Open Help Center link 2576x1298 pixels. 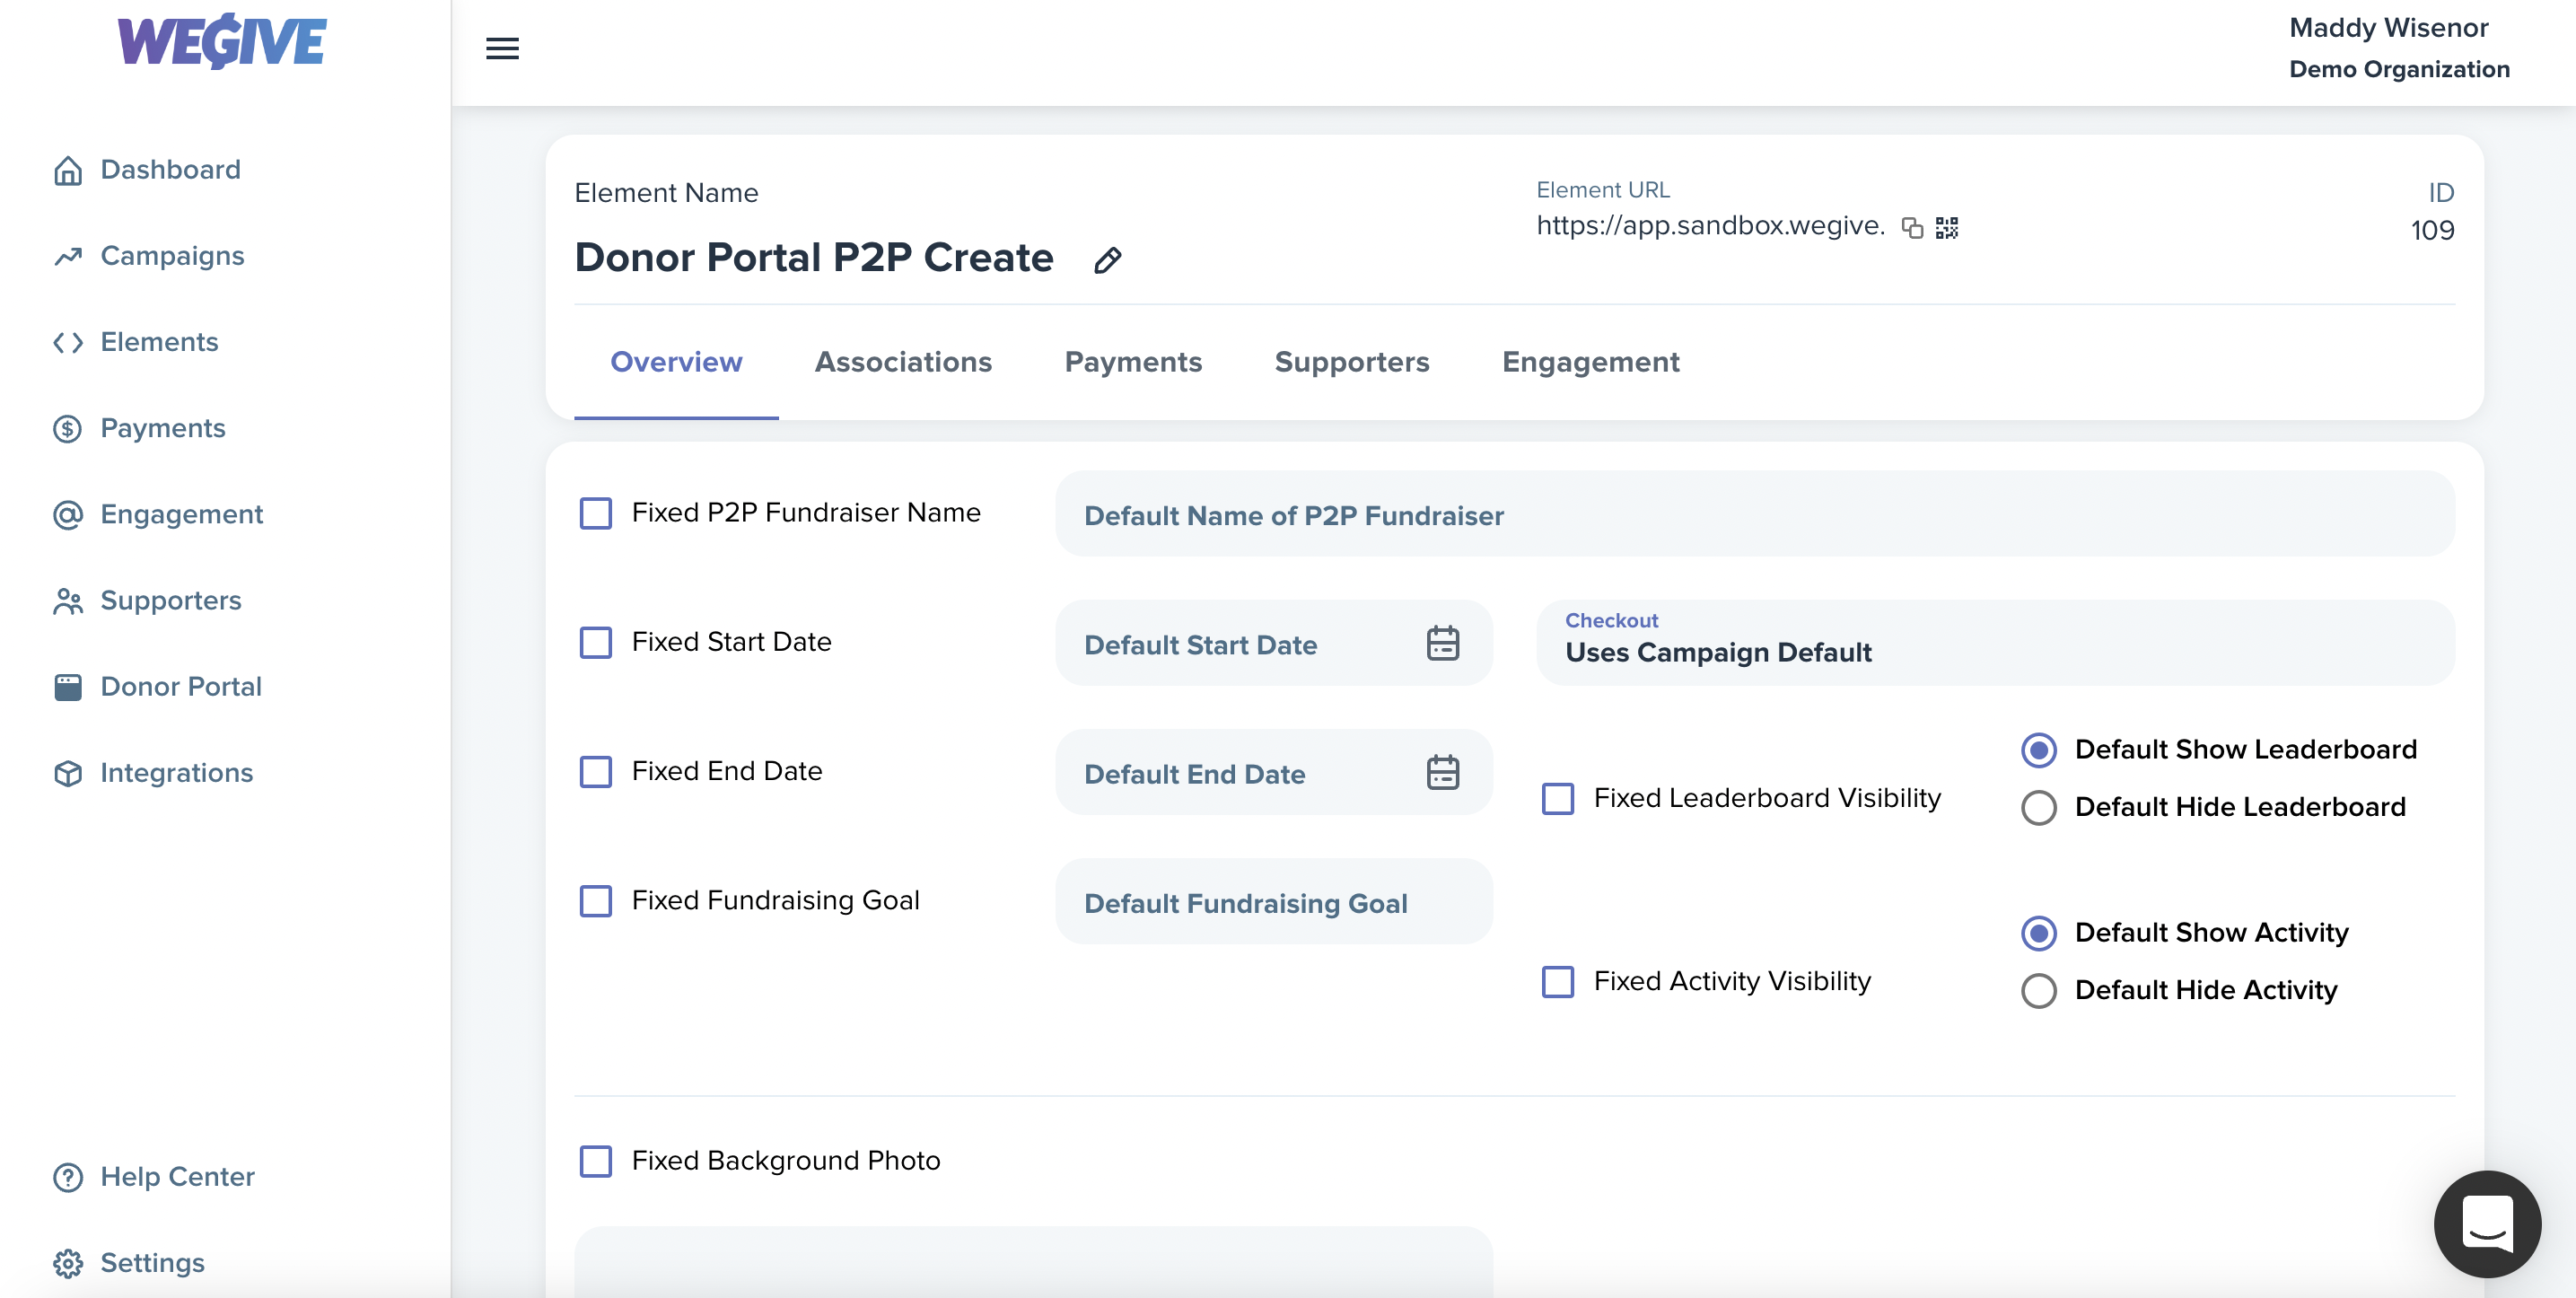coord(177,1176)
